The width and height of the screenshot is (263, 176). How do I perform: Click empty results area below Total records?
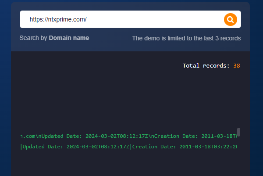click(127, 97)
